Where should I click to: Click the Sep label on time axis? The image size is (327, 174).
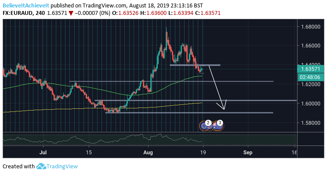tap(248, 153)
